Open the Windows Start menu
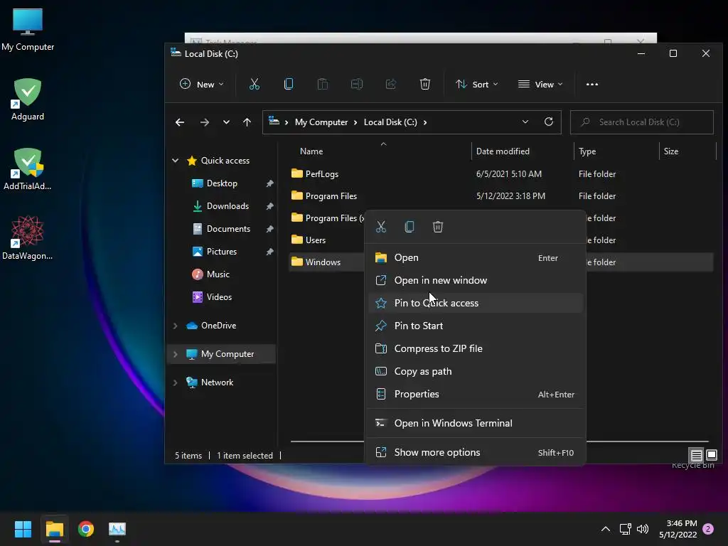Image resolution: width=728 pixels, height=546 pixels. (x=23, y=529)
